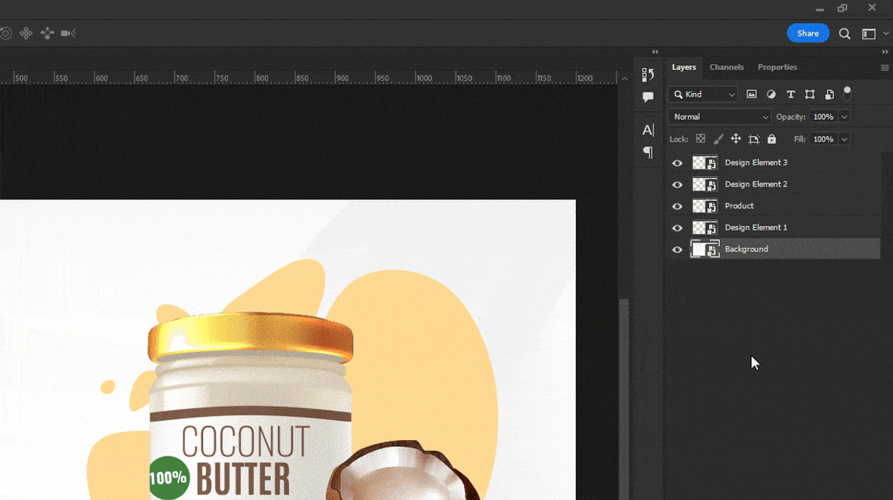Open the Character panel icon
The image size is (893, 500).
(647, 130)
